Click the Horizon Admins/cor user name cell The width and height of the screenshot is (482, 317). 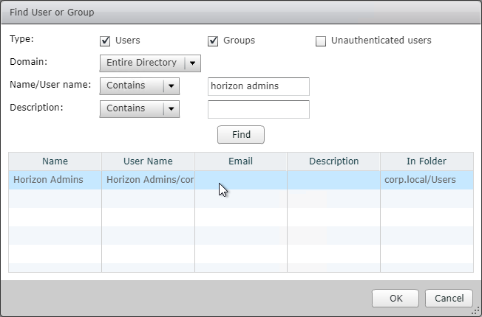[x=148, y=180]
